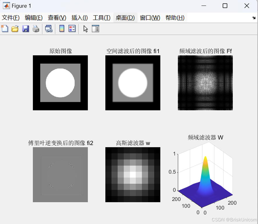Click the title 频域滤波器 W
The height and width of the screenshot is (224, 258).
205,137
